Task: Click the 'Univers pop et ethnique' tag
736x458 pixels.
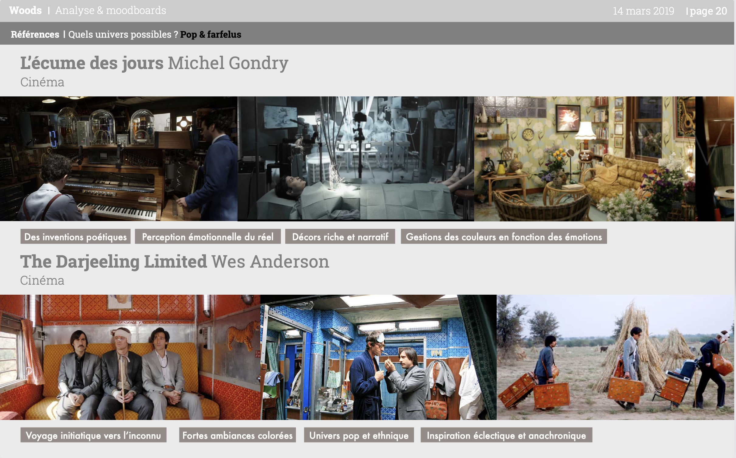Action: click(359, 435)
